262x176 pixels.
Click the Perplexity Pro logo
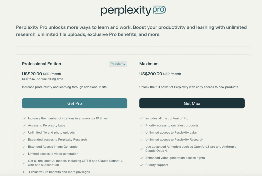point(133,10)
